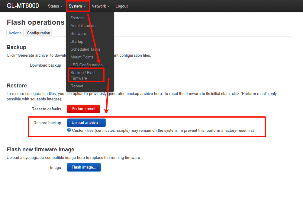Click the blue help question-mark icon
Viewport: 303px width, 199px height.
click(69, 130)
